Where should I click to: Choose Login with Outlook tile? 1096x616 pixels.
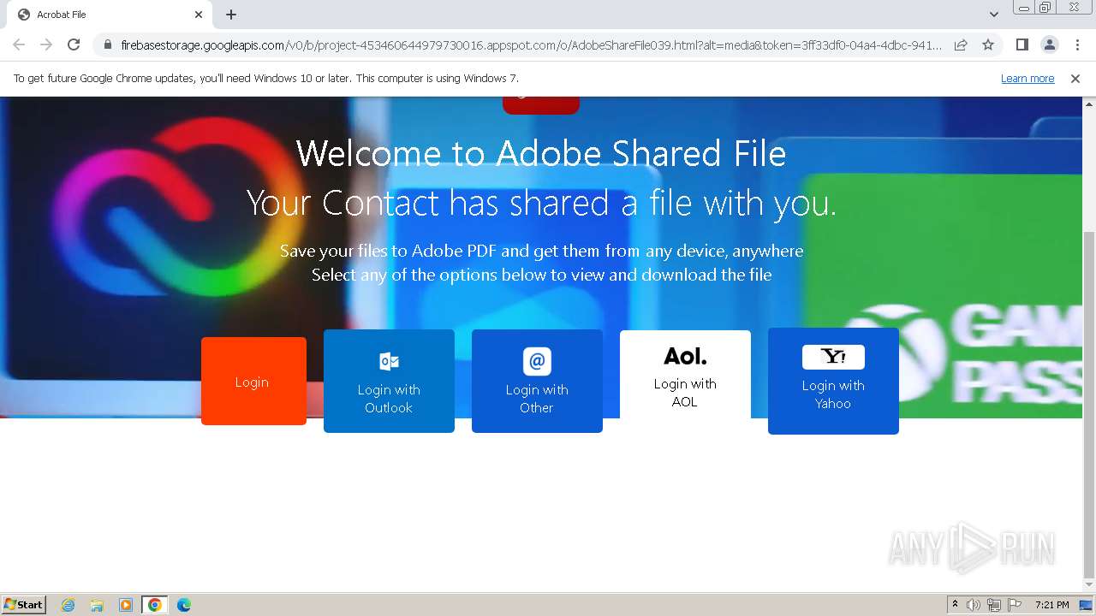click(389, 381)
